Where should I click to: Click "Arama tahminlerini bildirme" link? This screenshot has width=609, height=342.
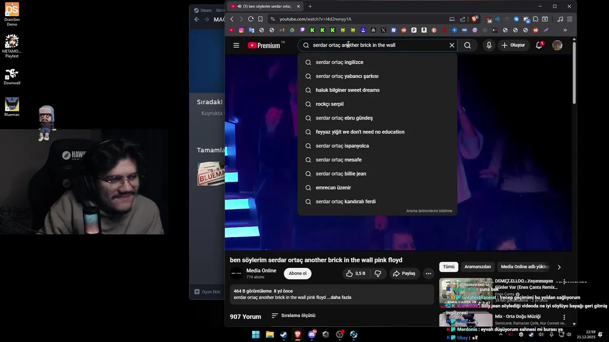tap(429, 211)
